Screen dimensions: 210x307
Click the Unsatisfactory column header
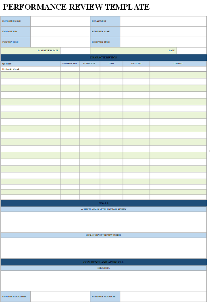coord(70,64)
